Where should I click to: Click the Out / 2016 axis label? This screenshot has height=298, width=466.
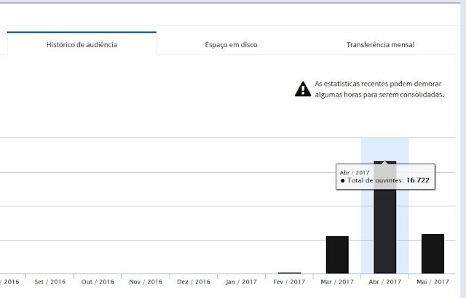tap(98, 282)
